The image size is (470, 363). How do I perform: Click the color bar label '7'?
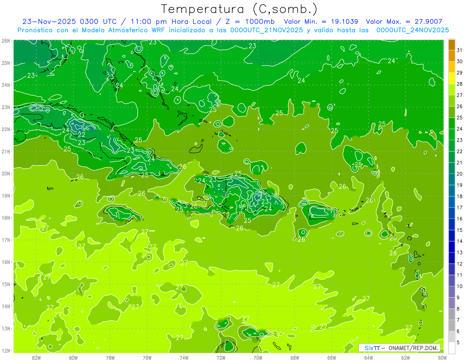[458, 320]
